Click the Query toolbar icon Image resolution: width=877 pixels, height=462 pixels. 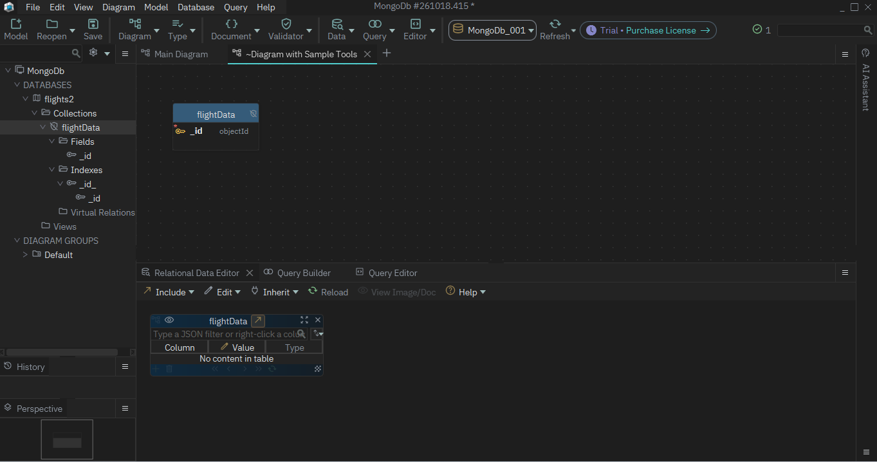click(x=374, y=24)
